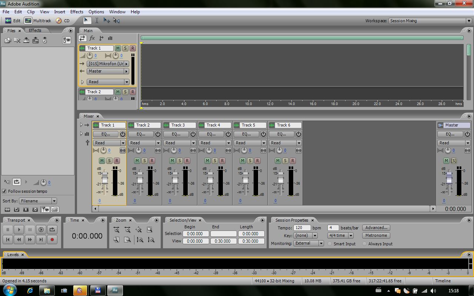Open EQ... for the Master channel
The height and width of the screenshot is (296, 474).
450,134
